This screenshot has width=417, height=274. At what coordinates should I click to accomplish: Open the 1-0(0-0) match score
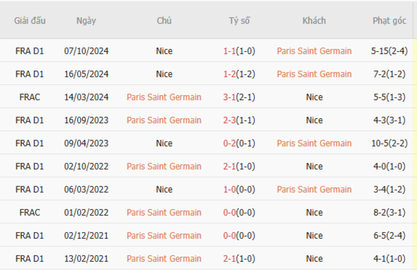(239, 190)
